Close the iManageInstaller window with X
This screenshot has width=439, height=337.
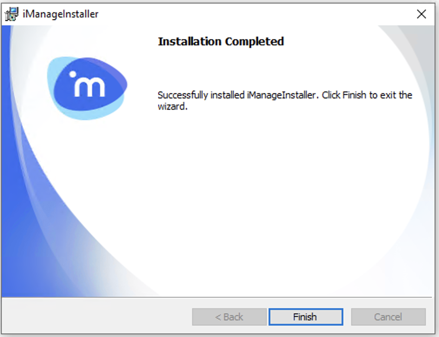pyautogui.click(x=421, y=14)
